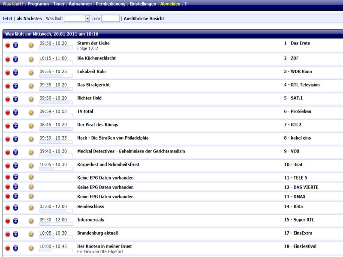343x257 pixels.
Task: Record Der Knoten in meiner Brust
Action: click(x=8, y=248)
